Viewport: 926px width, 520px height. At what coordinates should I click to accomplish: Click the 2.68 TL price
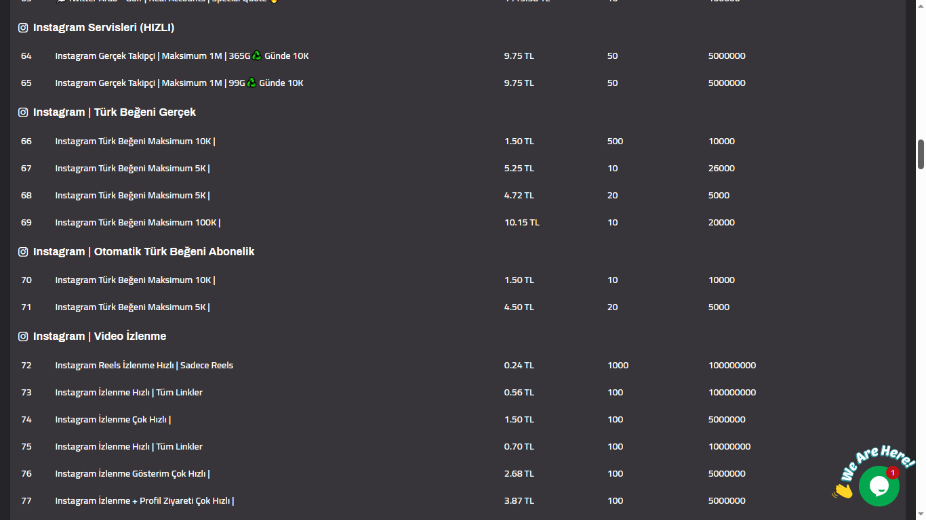(519, 474)
